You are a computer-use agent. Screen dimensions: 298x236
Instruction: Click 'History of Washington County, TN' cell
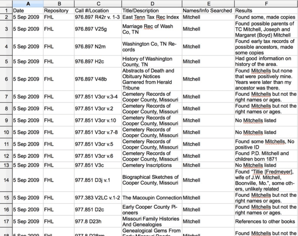pos(147,61)
